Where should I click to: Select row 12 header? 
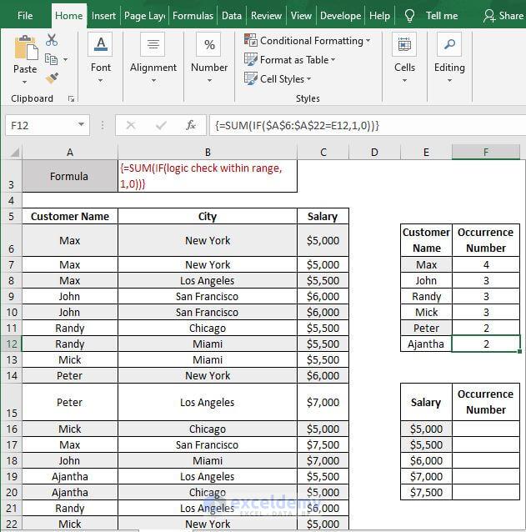(11, 344)
